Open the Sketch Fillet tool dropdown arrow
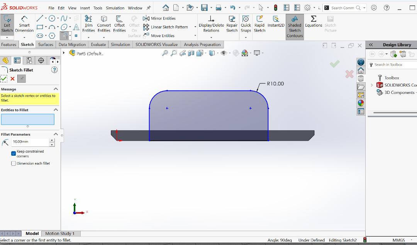 70,36
